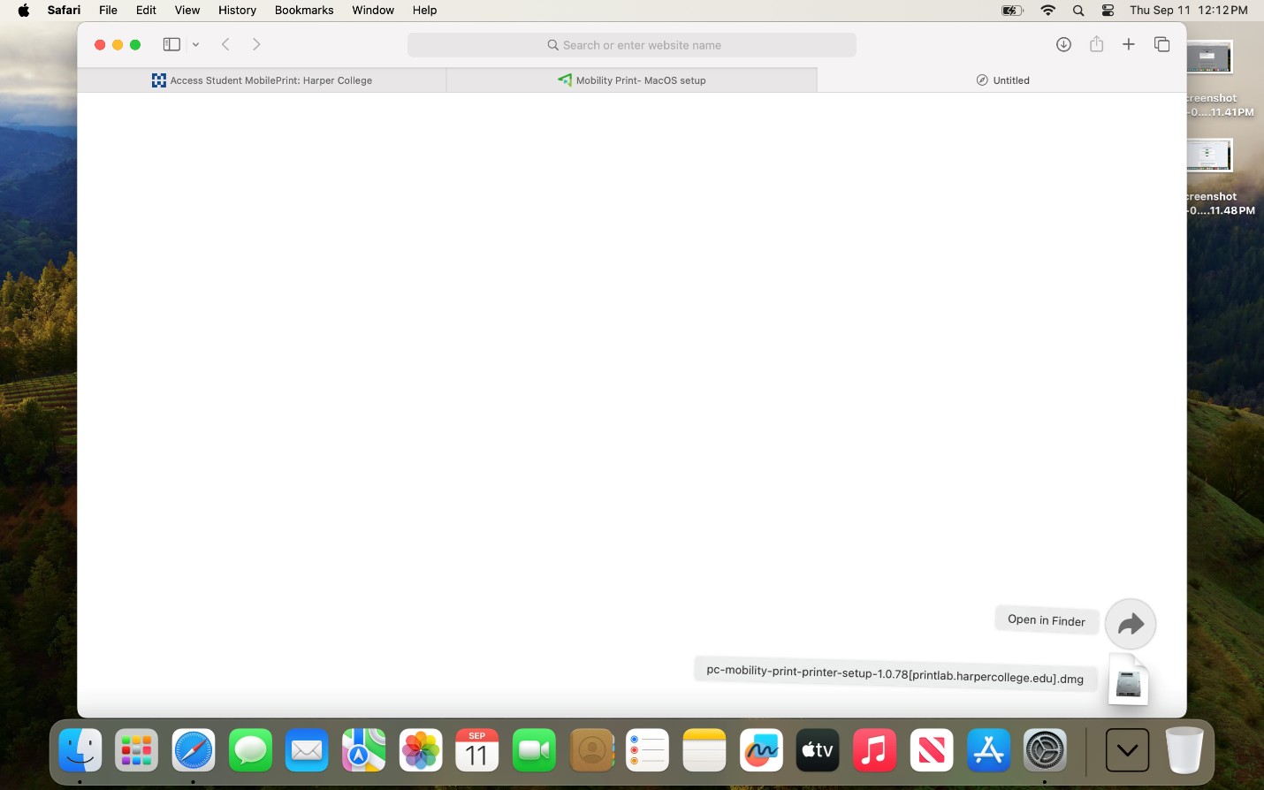Open a new tab with the plus icon
1264x790 pixels.
1129,44
